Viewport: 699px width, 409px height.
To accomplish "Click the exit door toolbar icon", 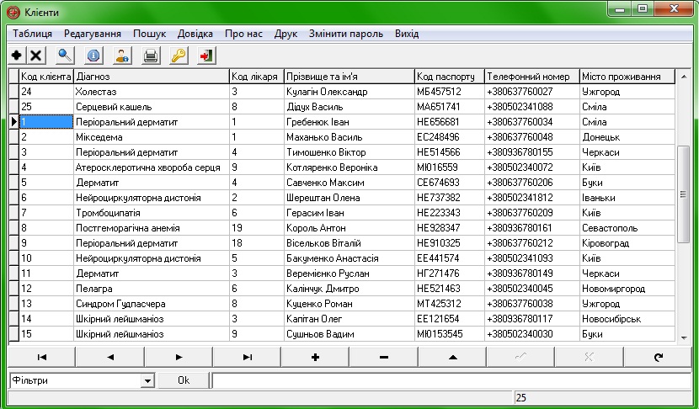I will pyautogui.click(x=207, y=56).
